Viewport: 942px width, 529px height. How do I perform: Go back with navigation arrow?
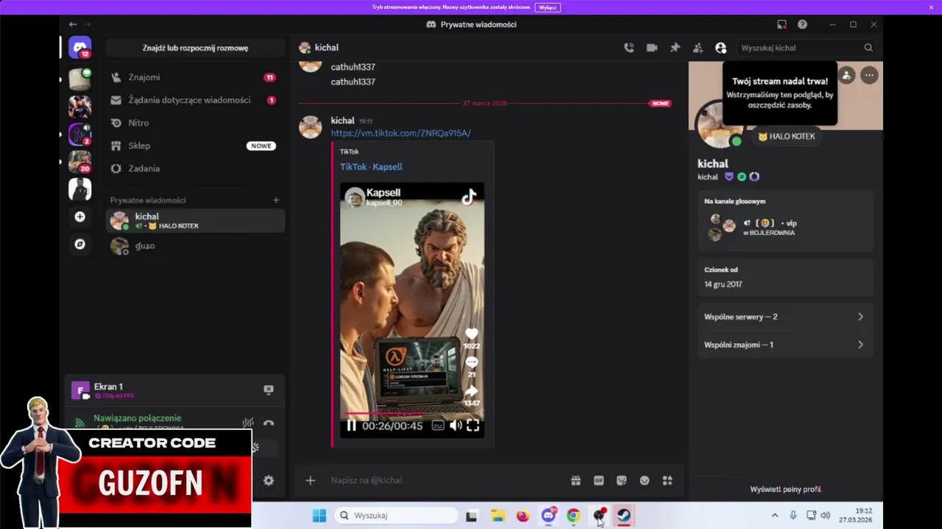72,24
